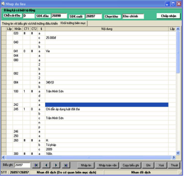Click the Nhãn column header
Image resolution: width=184 pixels, height=177 pixels.
[x=18, y=29]
